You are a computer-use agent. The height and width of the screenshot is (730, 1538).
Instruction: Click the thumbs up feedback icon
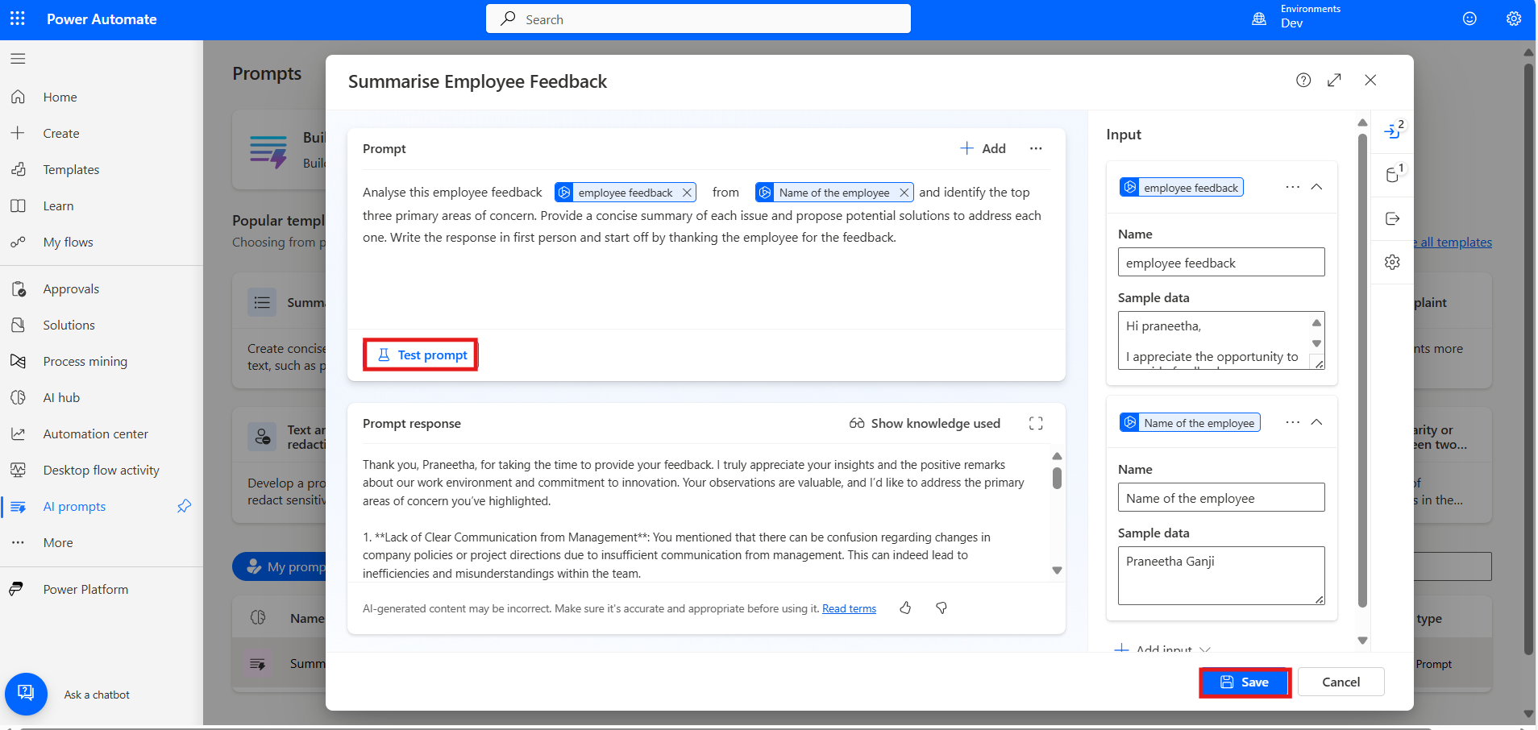point(905,608)
